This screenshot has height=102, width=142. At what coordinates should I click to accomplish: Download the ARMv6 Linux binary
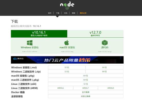pos(60,88)
